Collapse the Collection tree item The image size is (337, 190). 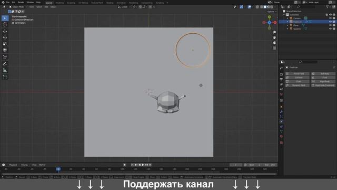[x=284, y=15]
